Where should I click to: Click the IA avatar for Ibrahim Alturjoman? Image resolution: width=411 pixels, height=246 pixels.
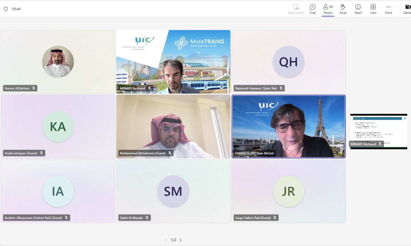pos(58,191)
